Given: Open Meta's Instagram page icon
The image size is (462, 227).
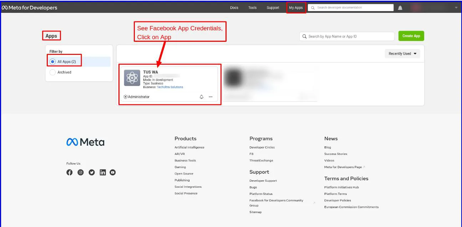Looking at the screenshot, I should [x=81, y=172].
